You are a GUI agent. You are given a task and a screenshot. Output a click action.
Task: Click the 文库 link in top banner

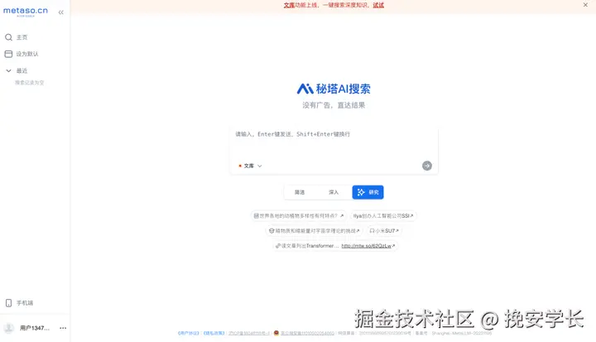[x=289, y=5]
